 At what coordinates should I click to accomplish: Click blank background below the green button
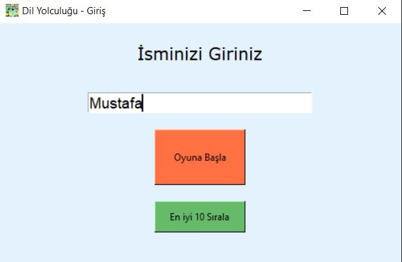pos(199,247)
